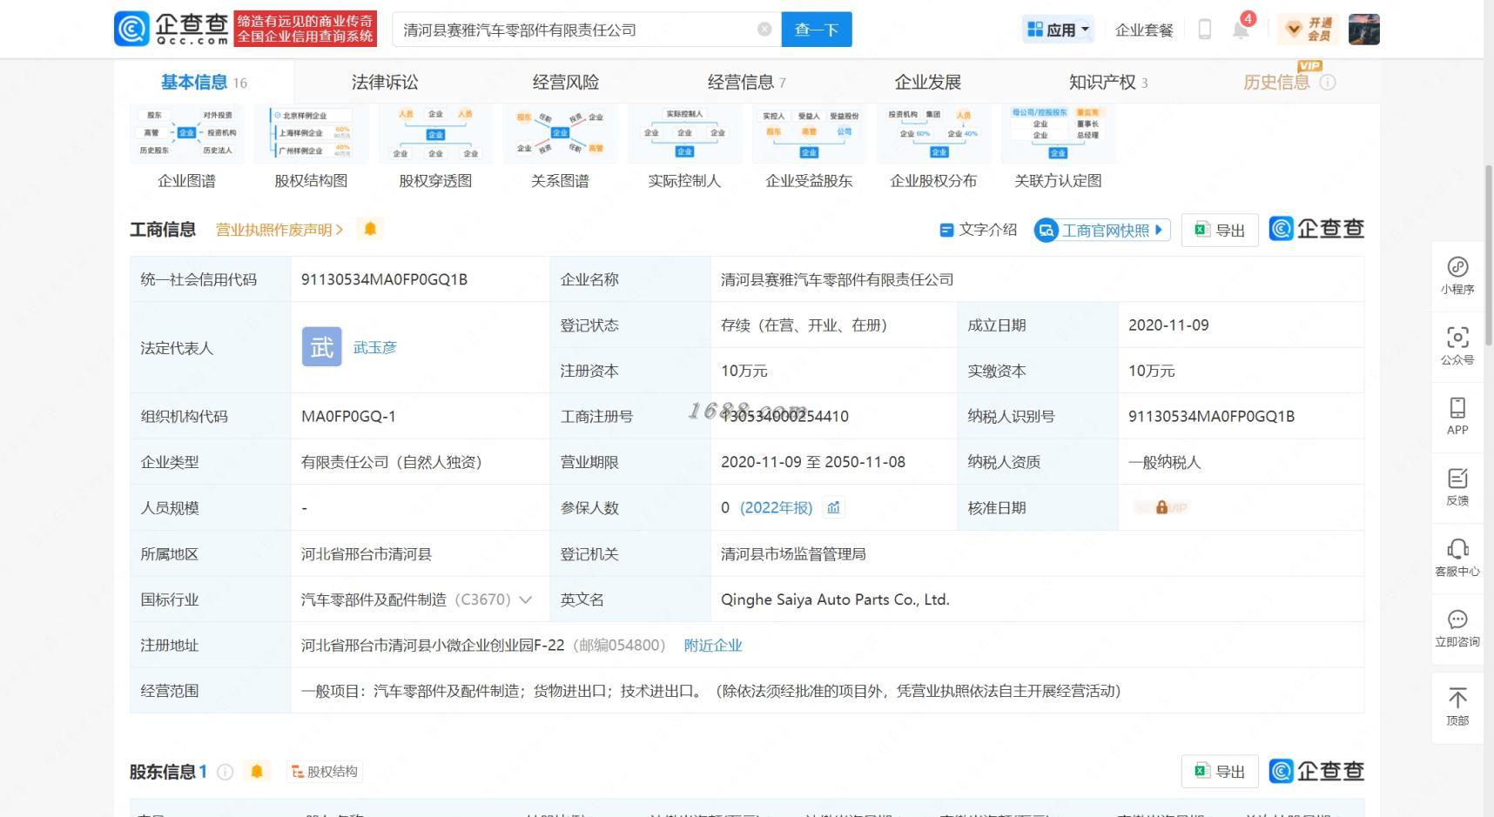Export 工商信息 with 导出 button
1494x817 pixels.
tap(1220, 230)
